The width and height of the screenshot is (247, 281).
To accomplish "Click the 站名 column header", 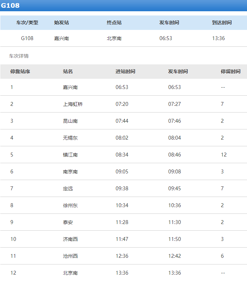I will tap(68, 71).
